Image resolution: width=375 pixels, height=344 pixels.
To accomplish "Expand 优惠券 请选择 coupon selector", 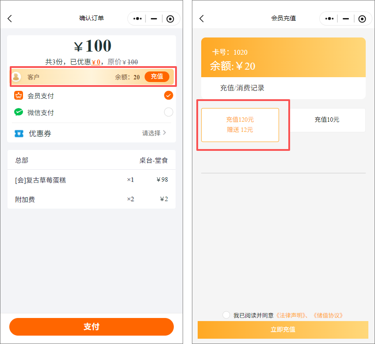I will click(154, 133).
